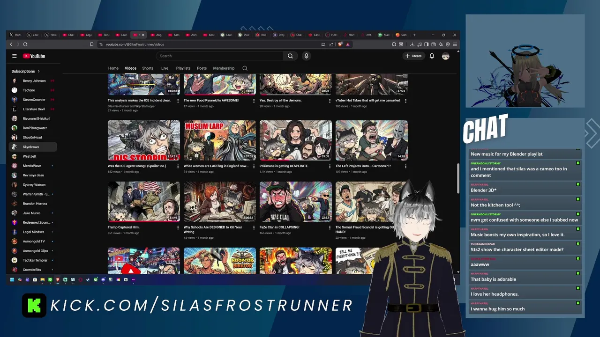Expand the Subscriptions section chevron
600x337 pixels.
click(x=38, y=71)
